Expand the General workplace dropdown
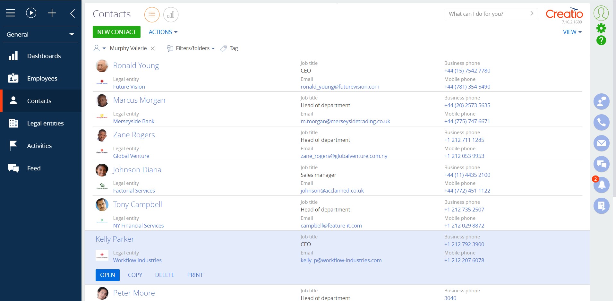Screen dimensions: 616x301 40,34
